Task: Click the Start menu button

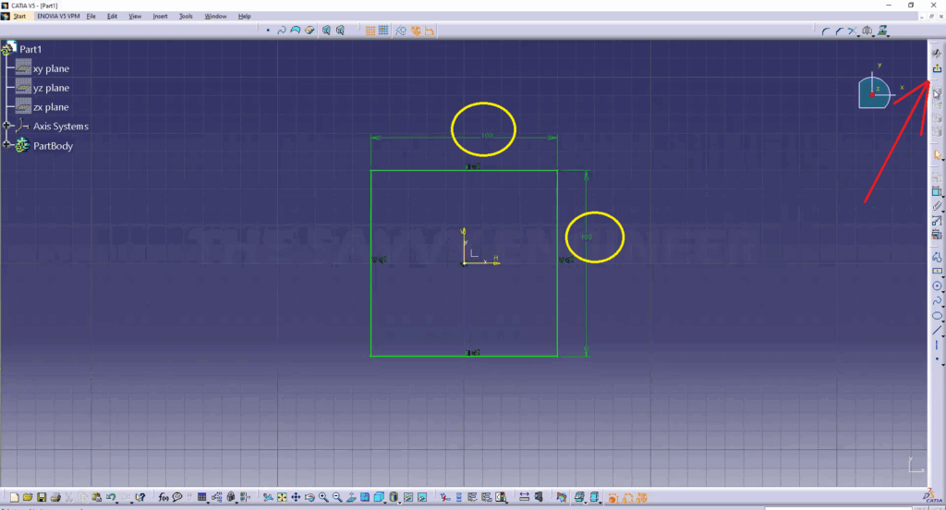Action: 19,17
